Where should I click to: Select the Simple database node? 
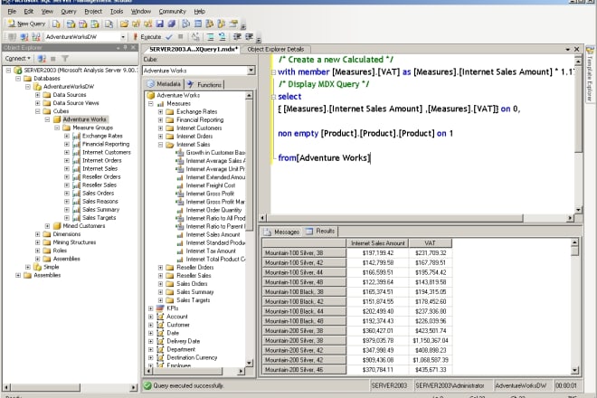point(51,267)
